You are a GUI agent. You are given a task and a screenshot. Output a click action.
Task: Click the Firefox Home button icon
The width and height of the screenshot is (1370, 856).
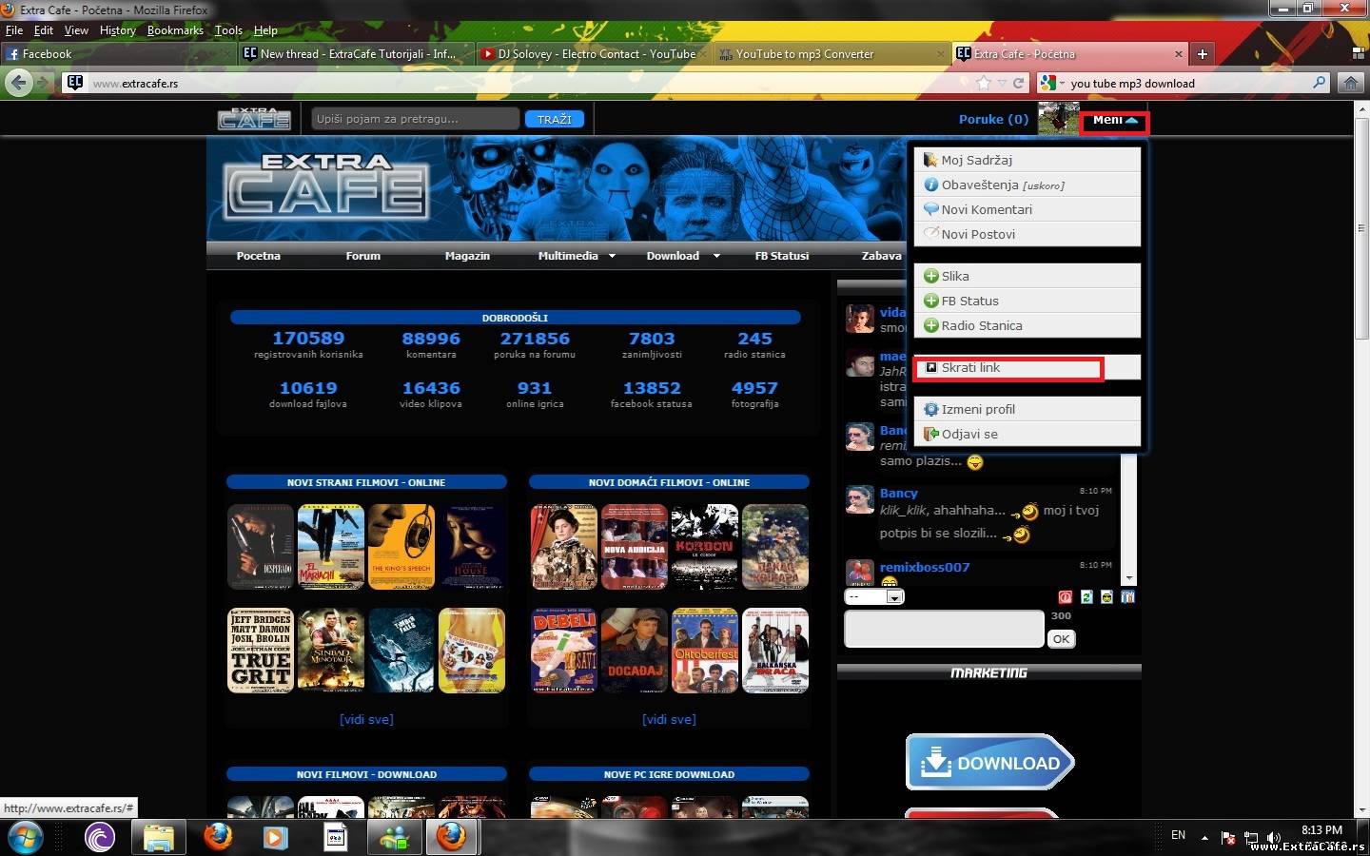tap(1350, 83)
